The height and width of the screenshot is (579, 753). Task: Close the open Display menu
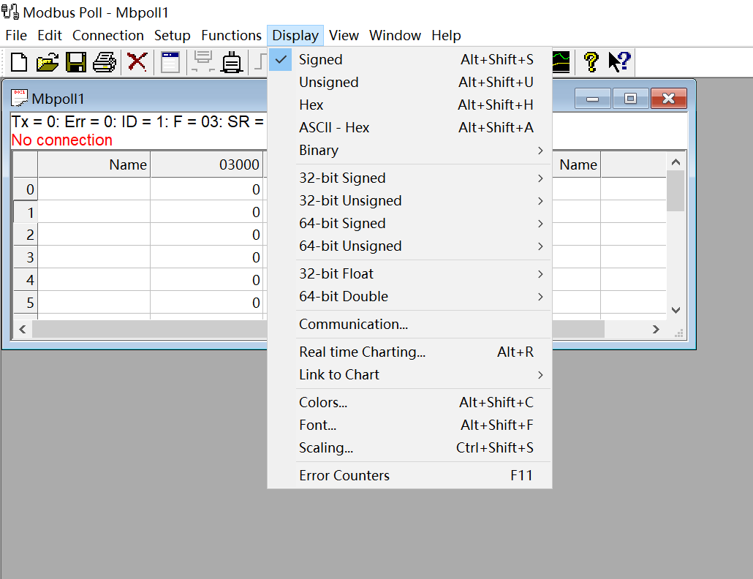[295, 36]
